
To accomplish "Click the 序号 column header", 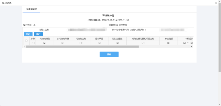I will click(33, 39).
